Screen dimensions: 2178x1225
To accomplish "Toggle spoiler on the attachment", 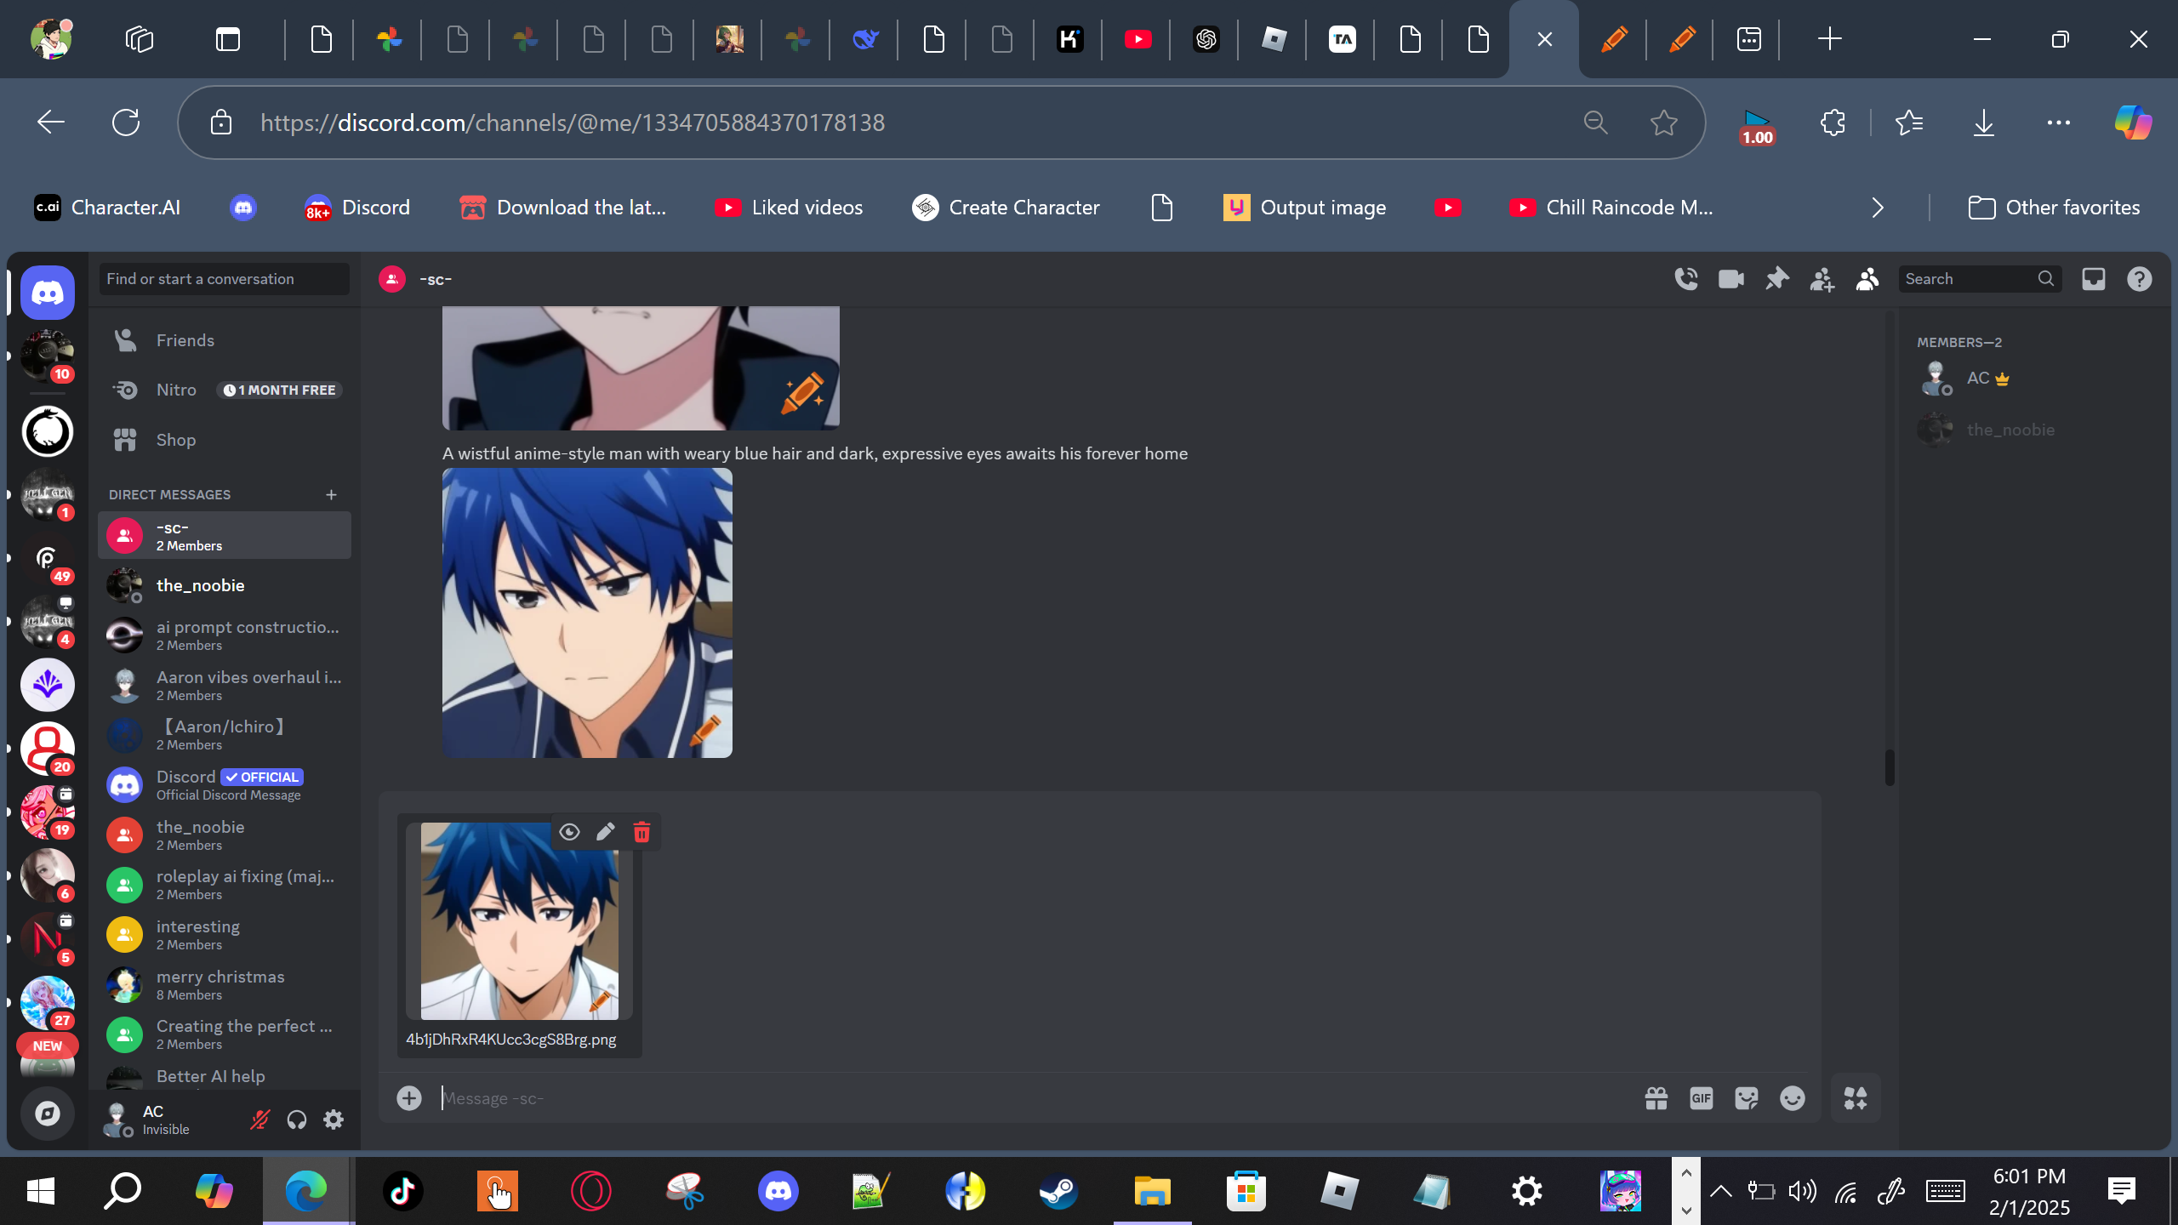I will click(569, 832).
